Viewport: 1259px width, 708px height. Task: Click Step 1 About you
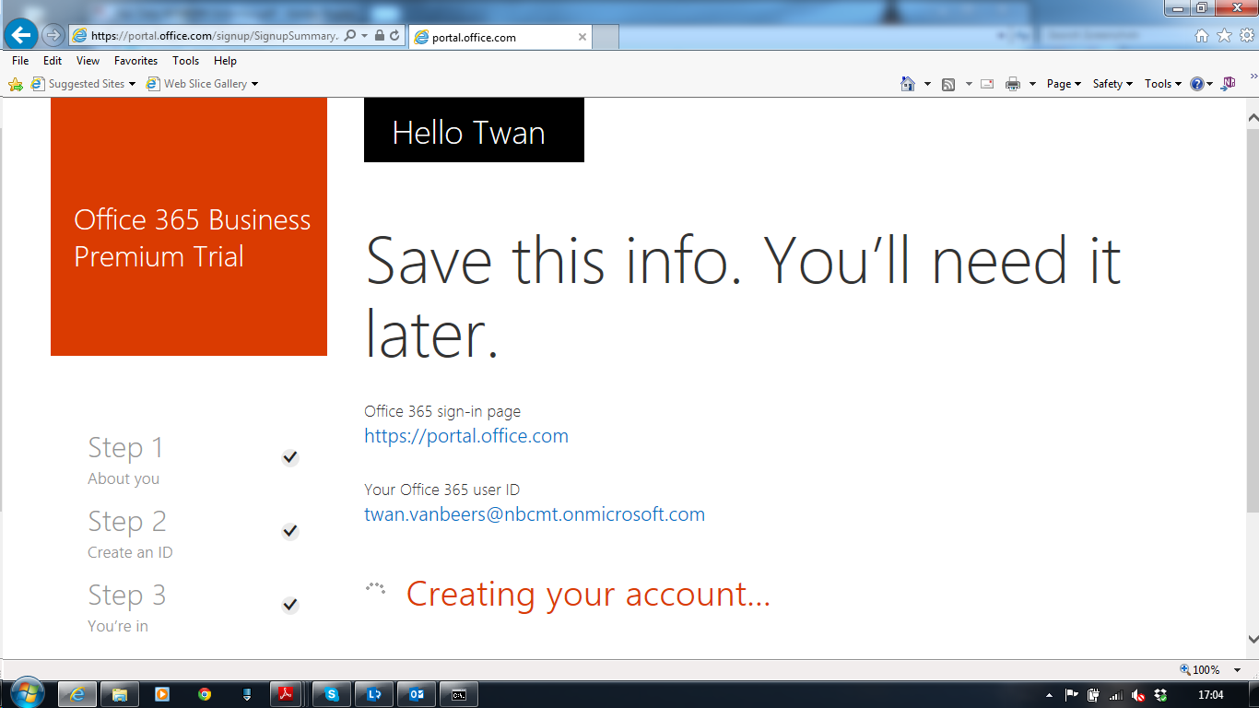tap(125, 460)
